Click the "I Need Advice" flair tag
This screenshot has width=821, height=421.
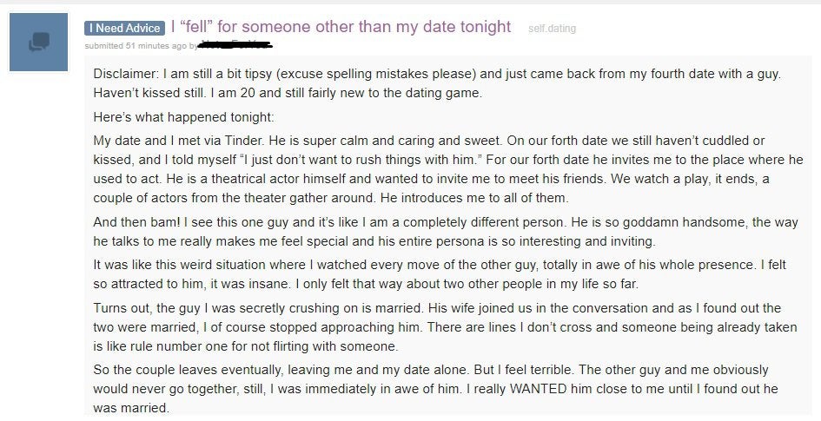[123, 29]
